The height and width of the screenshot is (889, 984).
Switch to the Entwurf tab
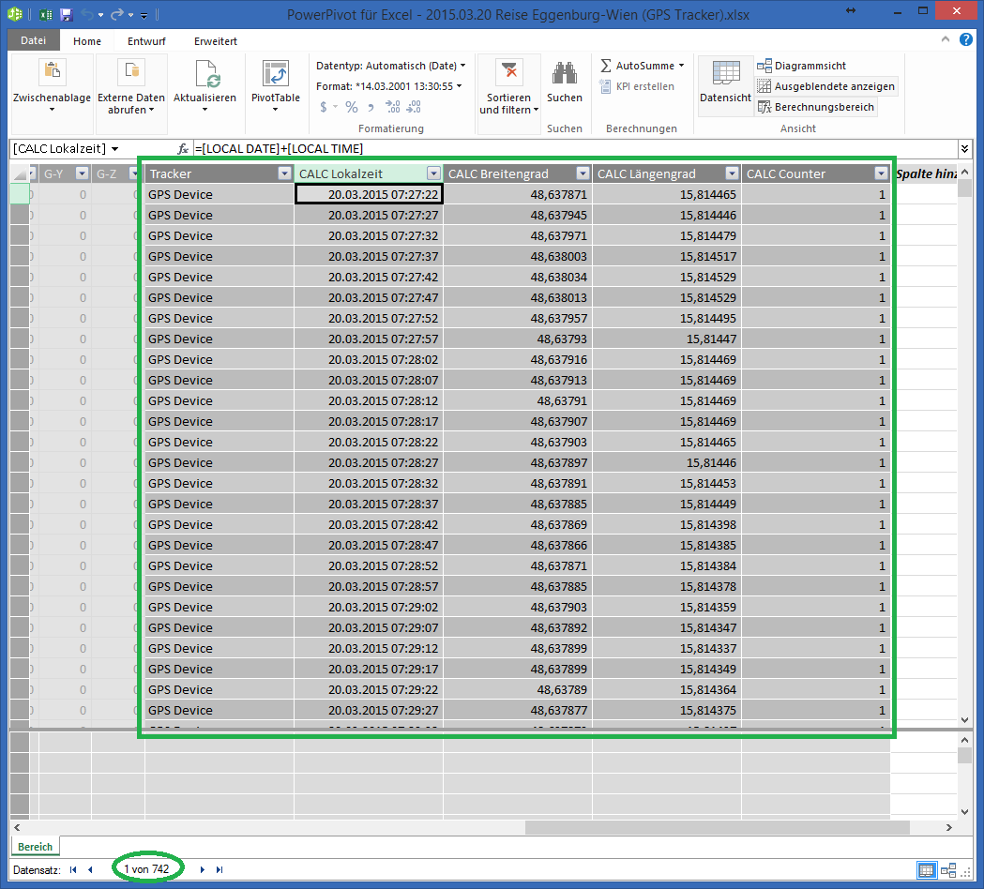tap(145, 40)
